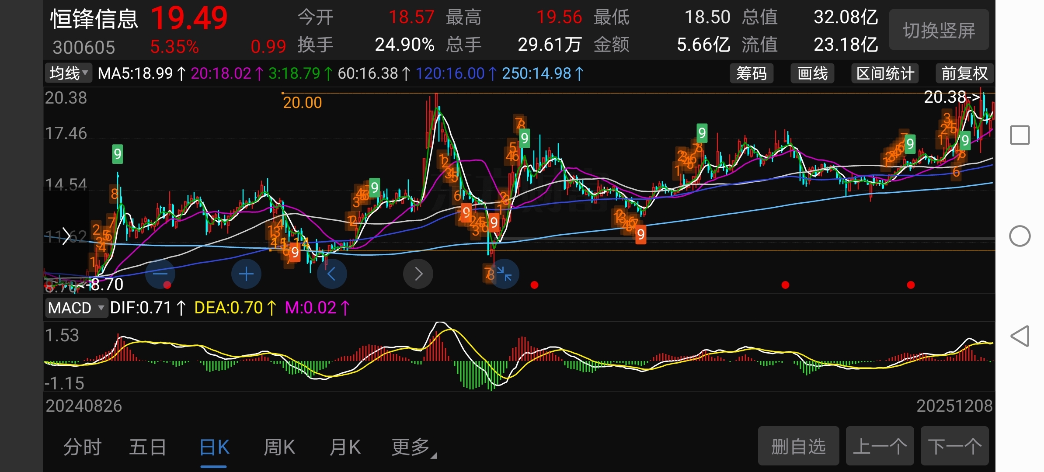Tap the zoom-in plus circle icon
1044x472 pixels.
point(246,274)
